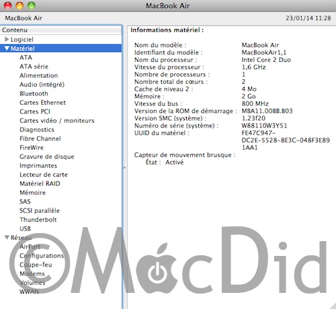Expand the Logiciel disclosure triangle
Image resolution: width=336 pixels, height=309 pixels.
click(x=7, y=40)
